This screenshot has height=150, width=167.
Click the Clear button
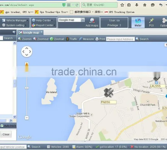click(6, 134)
